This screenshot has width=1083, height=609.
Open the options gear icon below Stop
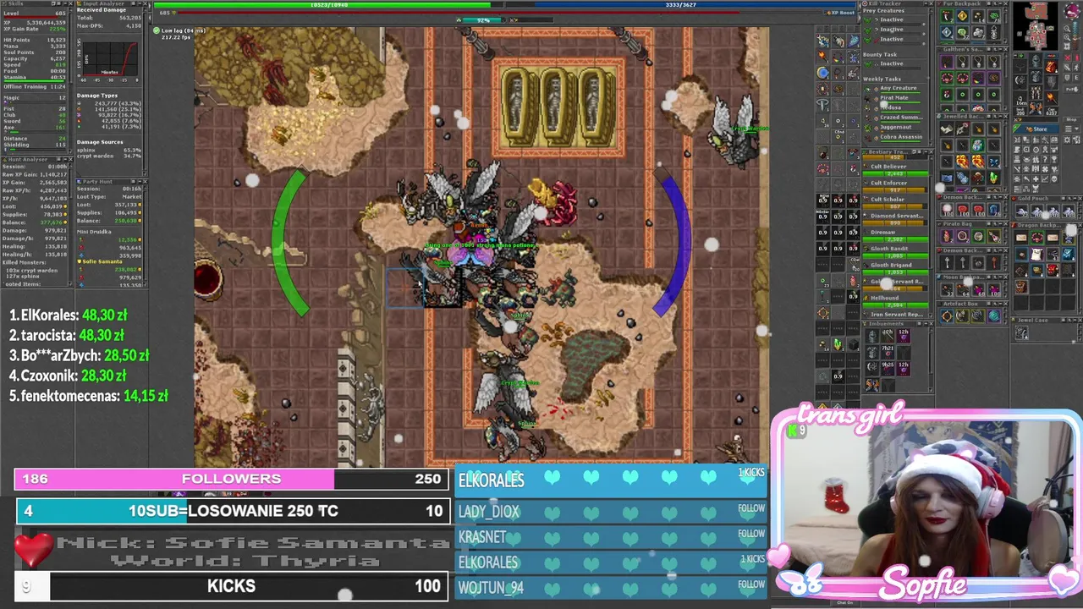(1067, 140)
